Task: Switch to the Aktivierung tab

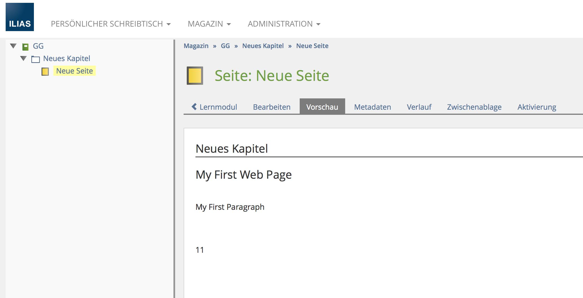Action: coord(536,107)
